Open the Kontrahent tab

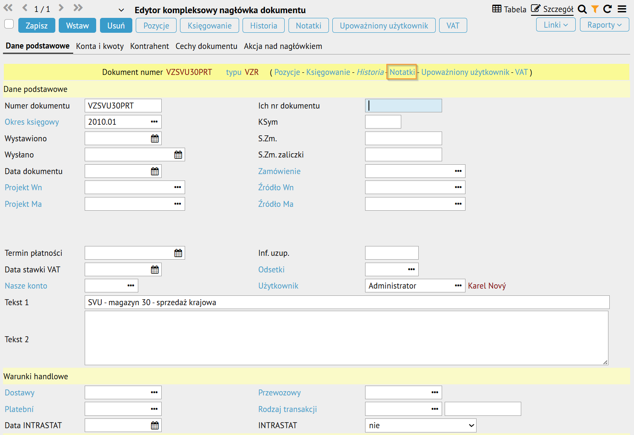149,46
